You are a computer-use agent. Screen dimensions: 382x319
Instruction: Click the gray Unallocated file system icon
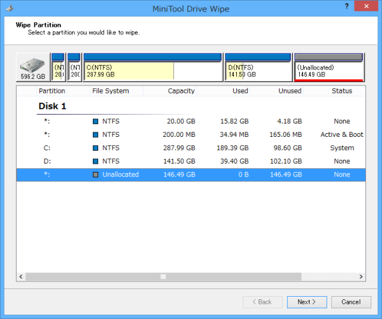(x=95, y=174)
